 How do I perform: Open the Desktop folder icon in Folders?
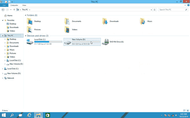[30, 21]
